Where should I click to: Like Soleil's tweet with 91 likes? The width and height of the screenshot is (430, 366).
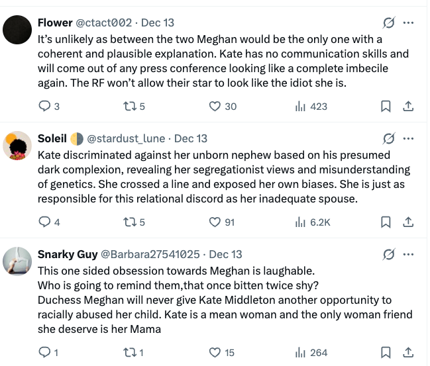pyautogui.click(x=215, y=222)
